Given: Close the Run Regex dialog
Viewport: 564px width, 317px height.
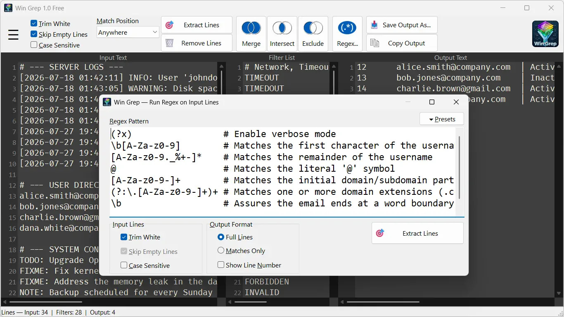Looking at the screenshot, I should (456, 102).
